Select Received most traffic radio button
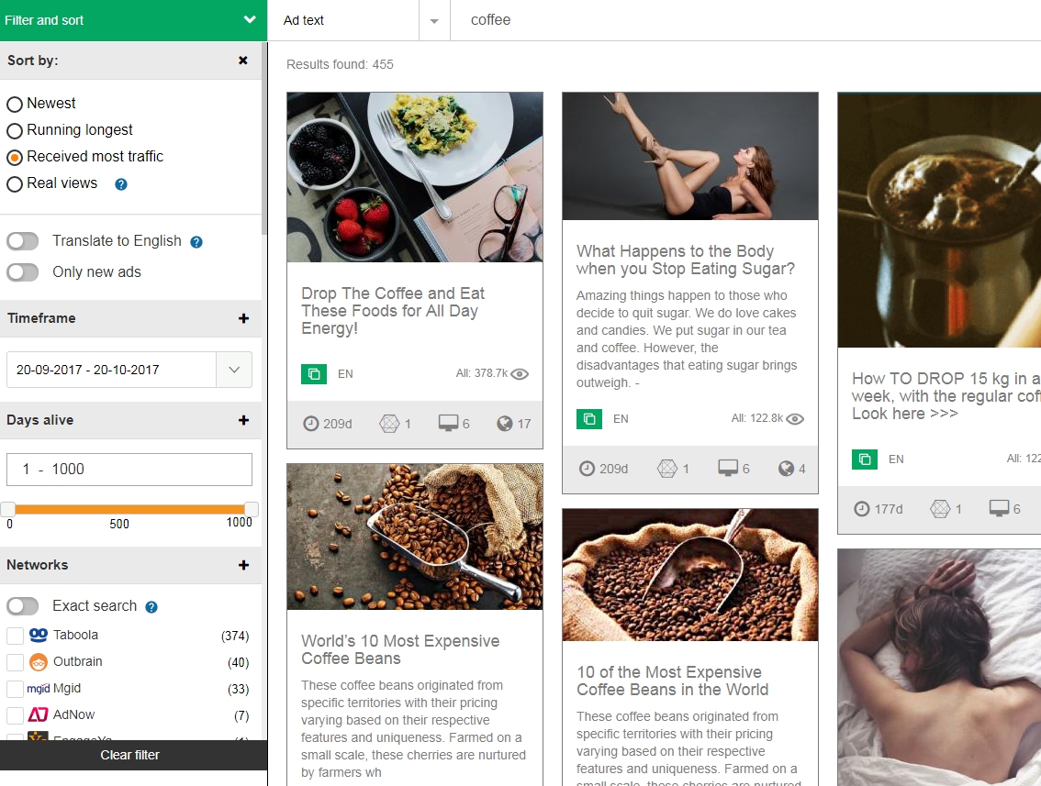Screen dimensions: 1041x786 tap(15, 157)
